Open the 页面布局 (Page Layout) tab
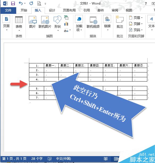The width and height of the screenshot is (155, 163). tap(69, 10)
